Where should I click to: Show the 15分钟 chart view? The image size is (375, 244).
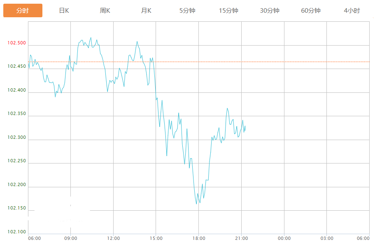point(228,11)
